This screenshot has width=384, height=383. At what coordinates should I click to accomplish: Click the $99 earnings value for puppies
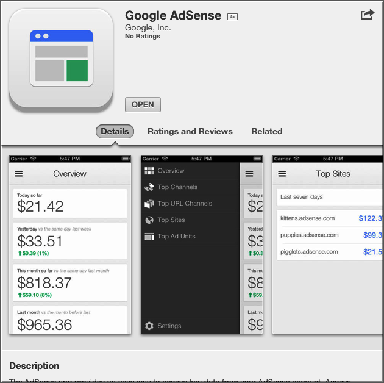point(373,235)
